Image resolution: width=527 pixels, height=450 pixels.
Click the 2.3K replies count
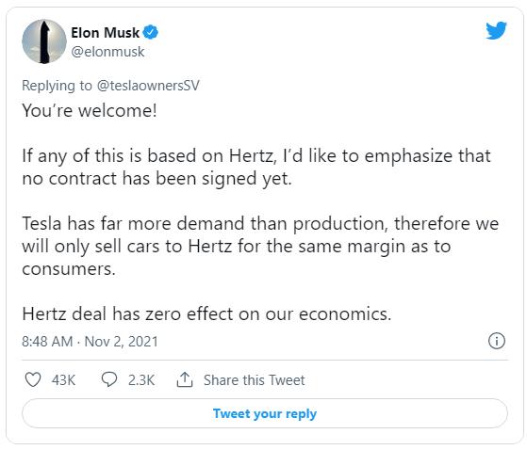tap(141, 380)
